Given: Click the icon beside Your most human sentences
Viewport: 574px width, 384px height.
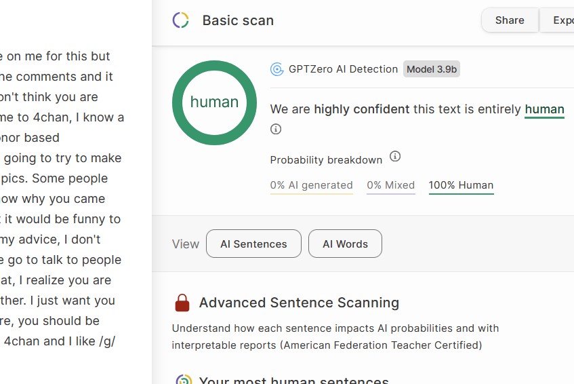Looking at the screenshot, I should click(183, 380).
